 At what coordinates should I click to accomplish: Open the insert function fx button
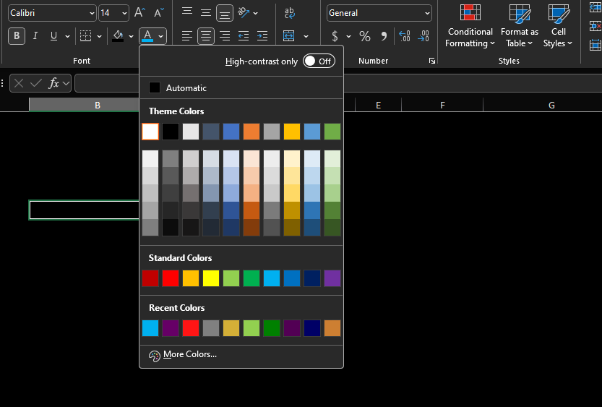tap(54, 83)
